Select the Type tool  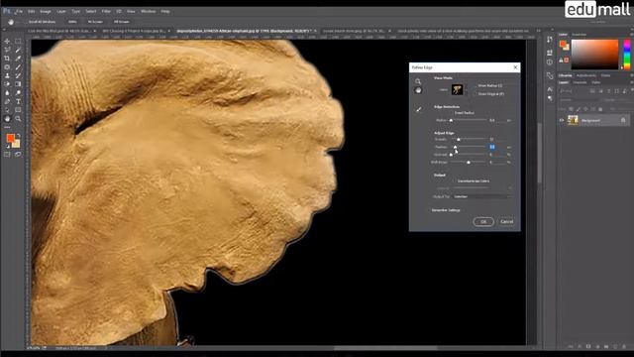(18, 101)
